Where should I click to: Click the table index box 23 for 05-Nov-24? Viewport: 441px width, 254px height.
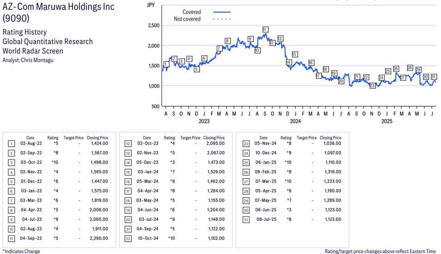click(246, 144)
